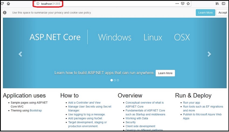Click Learn how to build ASP.NET apps caption
Viewport: 229px width, 132px height.
pos(104,73)
